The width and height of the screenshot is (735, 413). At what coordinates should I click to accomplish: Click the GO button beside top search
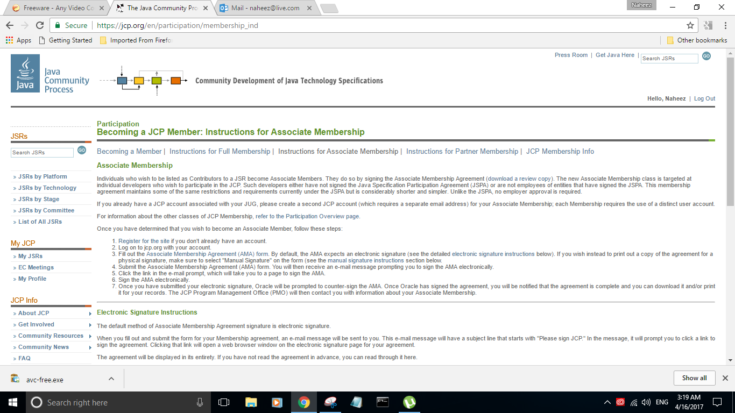pyautogui.click(x=706, y=56)
